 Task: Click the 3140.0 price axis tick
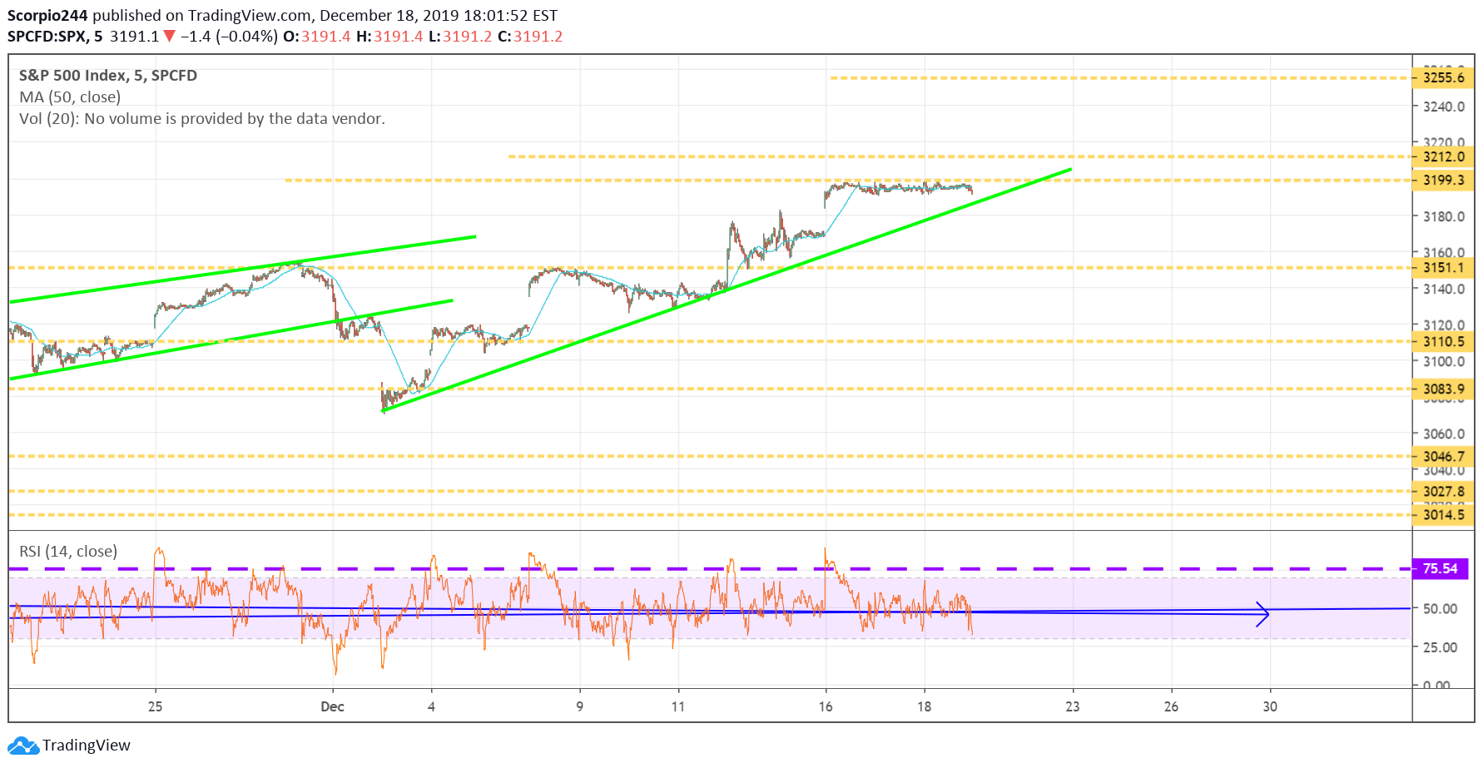click(x=1444, y=289)
